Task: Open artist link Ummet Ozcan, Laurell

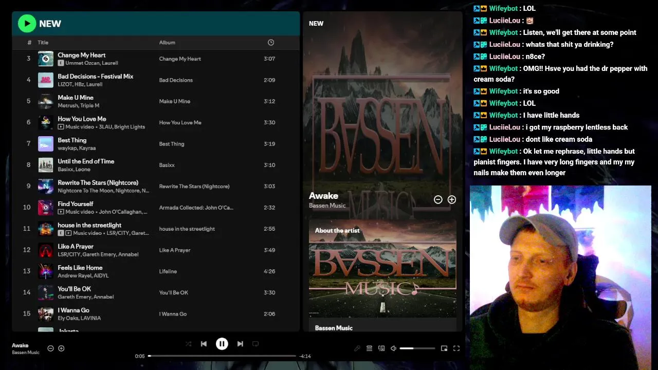Action: [x=92, y=63]
